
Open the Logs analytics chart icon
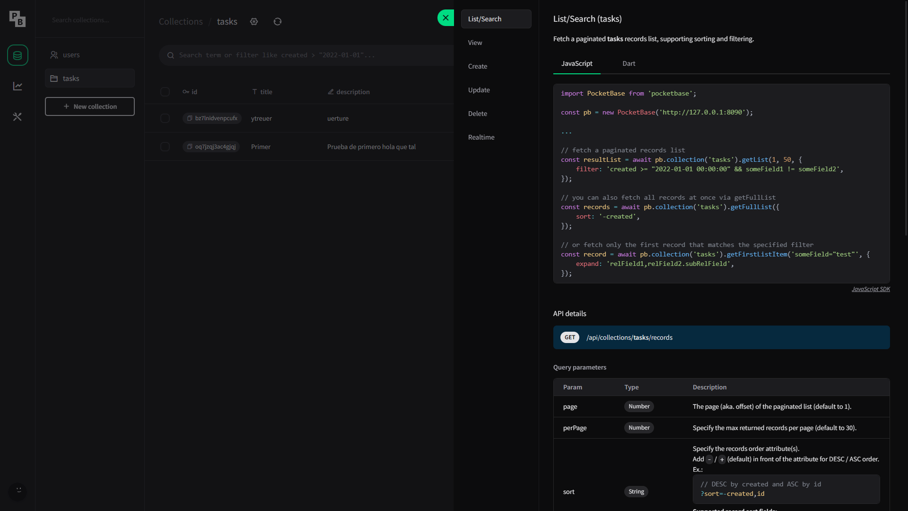[17, 86]
